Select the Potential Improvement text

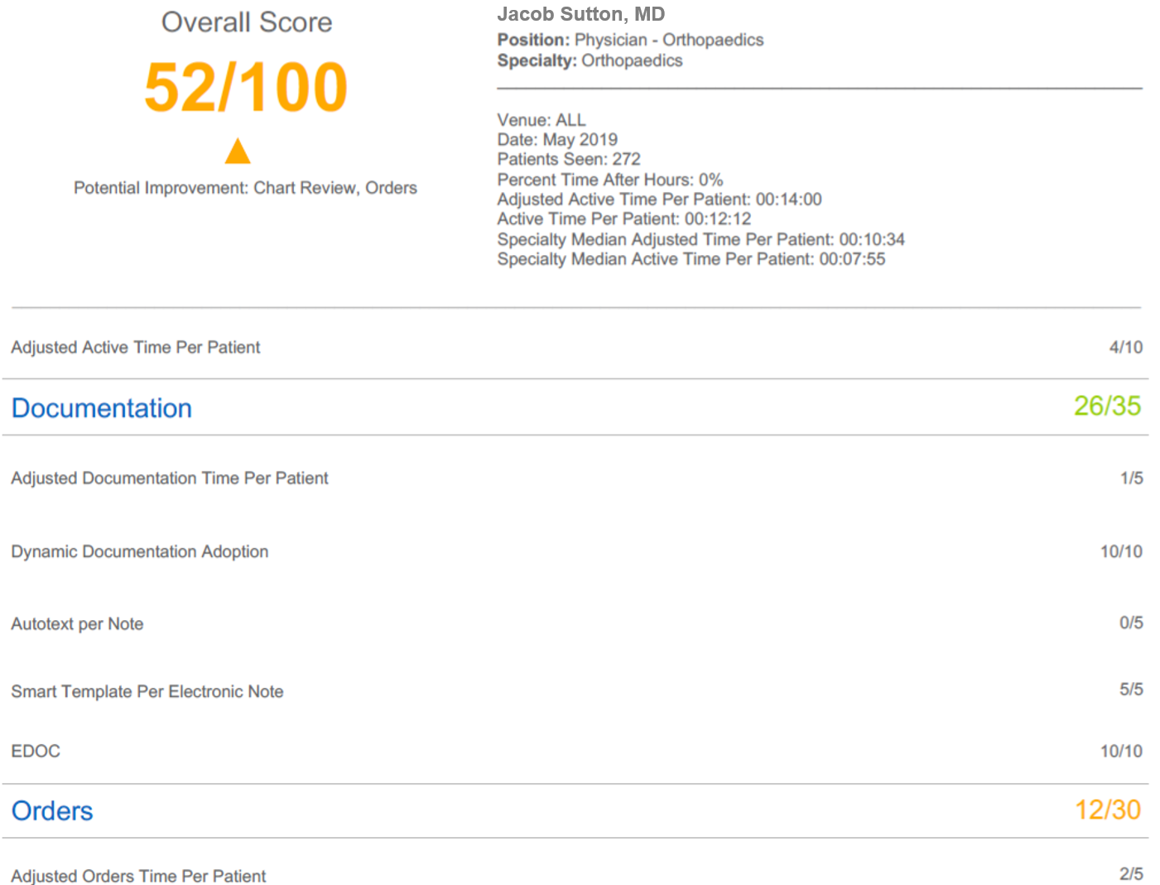click(x=245, y=188)
